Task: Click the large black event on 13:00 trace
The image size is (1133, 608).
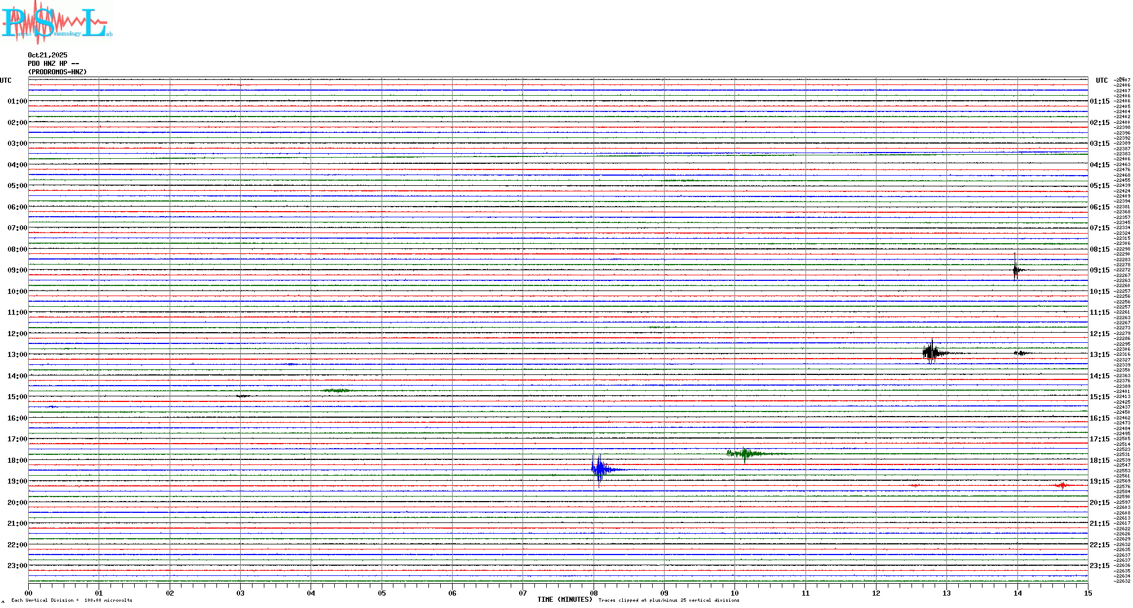Action: click(931, 353)
